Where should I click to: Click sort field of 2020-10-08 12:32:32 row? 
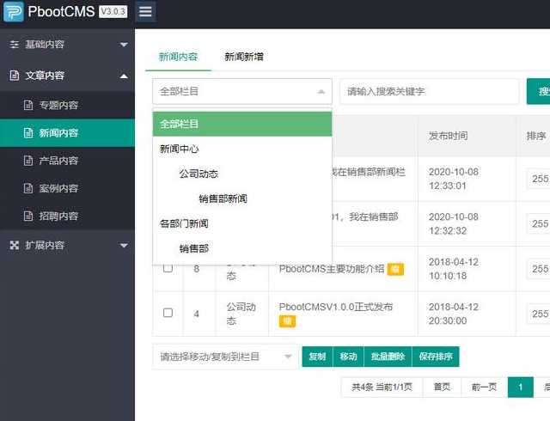point(539,224)
